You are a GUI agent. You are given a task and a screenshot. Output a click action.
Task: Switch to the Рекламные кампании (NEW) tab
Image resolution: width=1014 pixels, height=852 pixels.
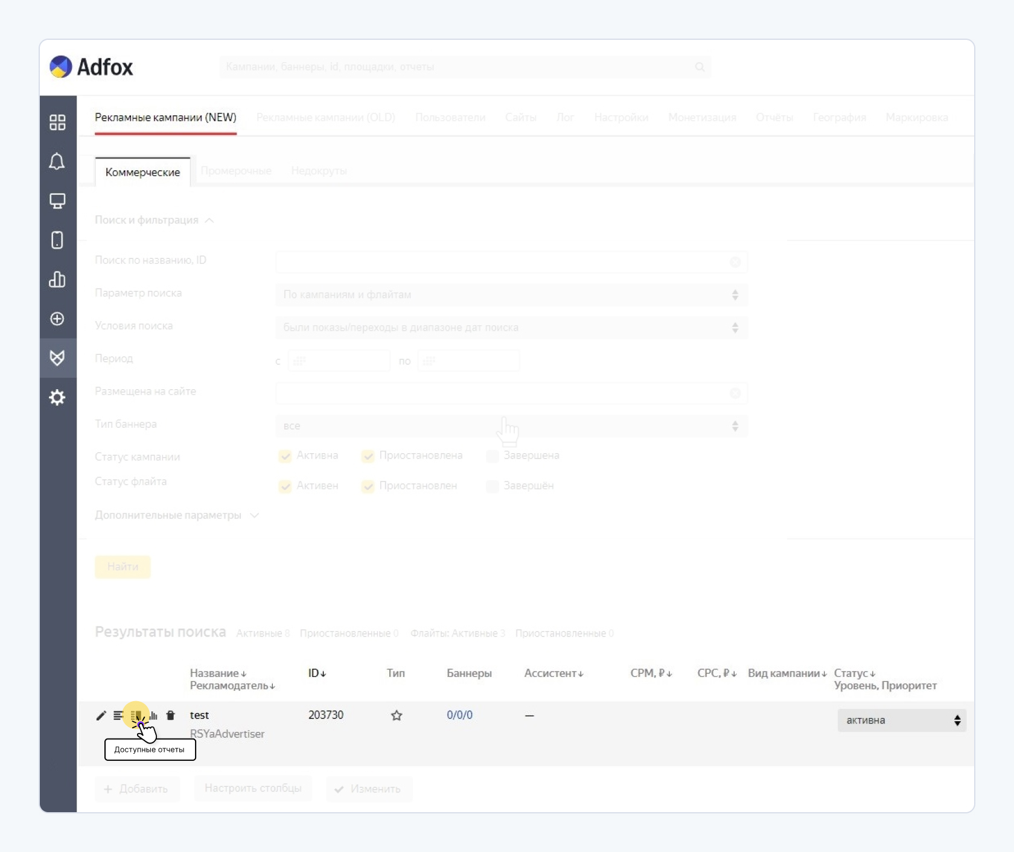tap(165, 118)
